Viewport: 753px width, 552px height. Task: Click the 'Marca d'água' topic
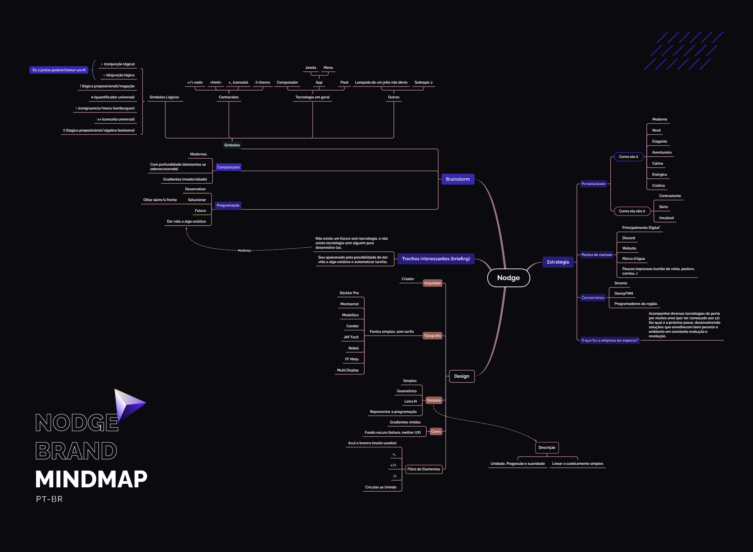click(633, 258)
